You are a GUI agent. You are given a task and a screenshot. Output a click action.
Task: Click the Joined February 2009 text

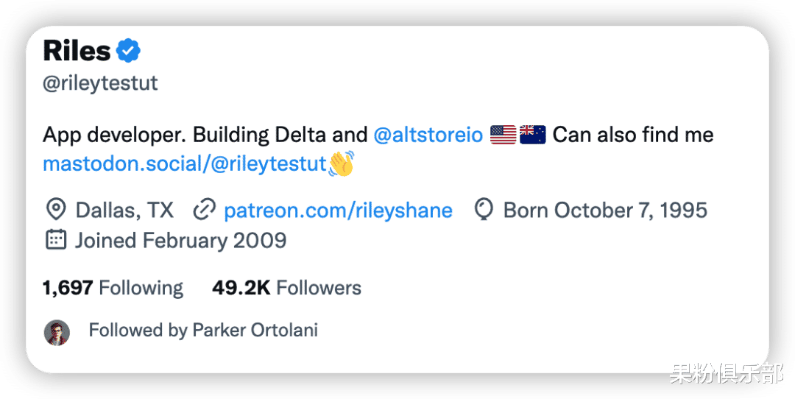(x=180, y=240)
